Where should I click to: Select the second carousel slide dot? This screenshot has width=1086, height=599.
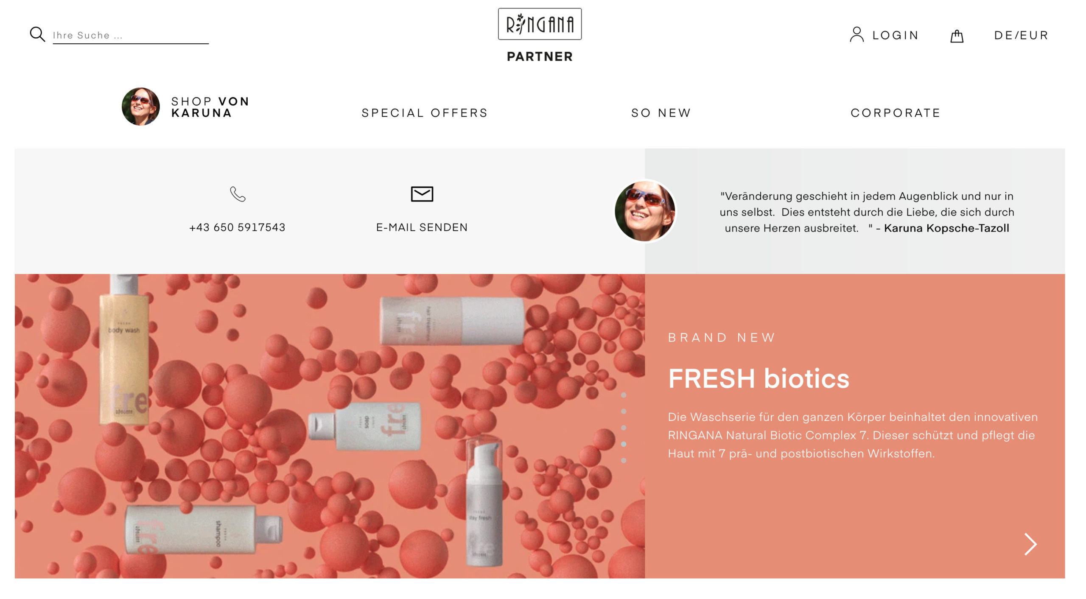[624, 411]
